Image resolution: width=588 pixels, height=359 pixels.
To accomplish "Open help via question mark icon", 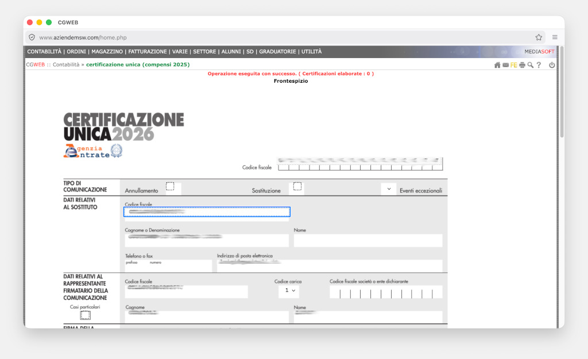I will pyautogui.click(x=539, y=65).
